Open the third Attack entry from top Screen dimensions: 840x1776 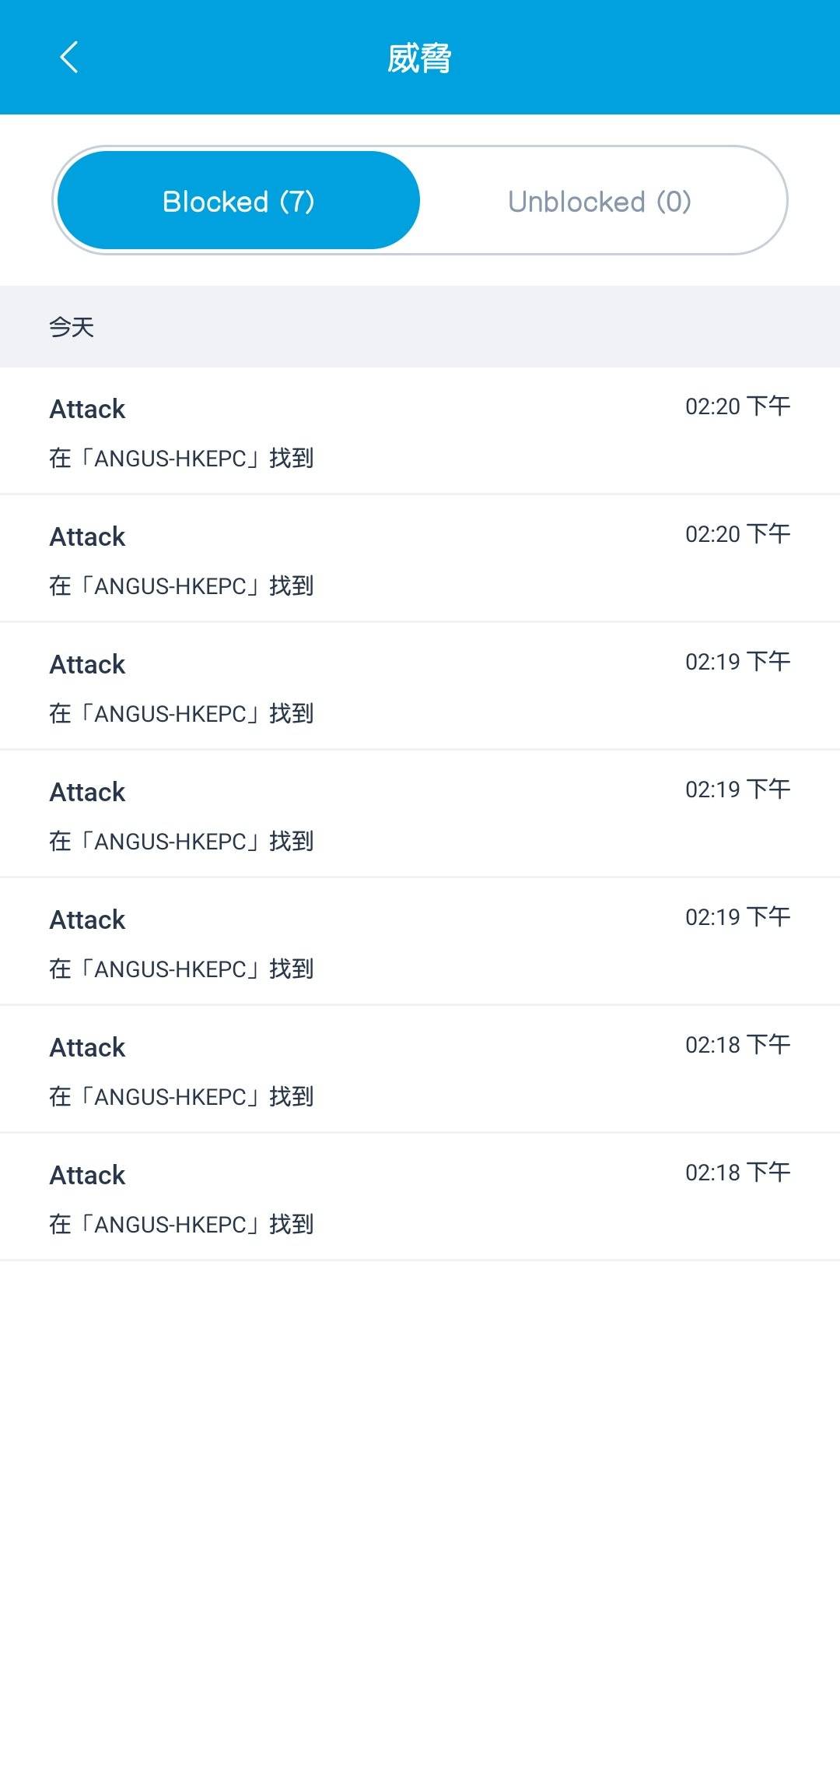tap(420, 686)
